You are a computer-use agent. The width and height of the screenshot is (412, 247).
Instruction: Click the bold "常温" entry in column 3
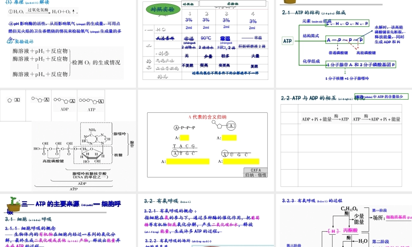(226, 37)
